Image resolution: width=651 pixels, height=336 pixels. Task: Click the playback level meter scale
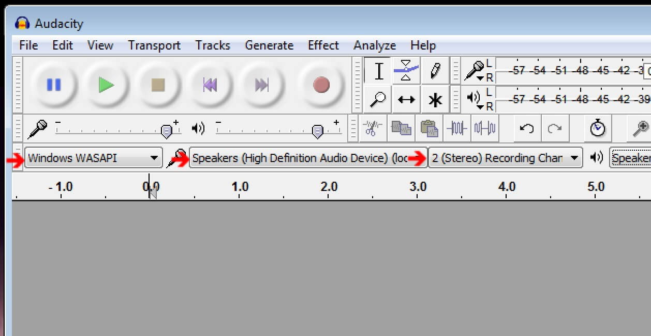[573, 99]
